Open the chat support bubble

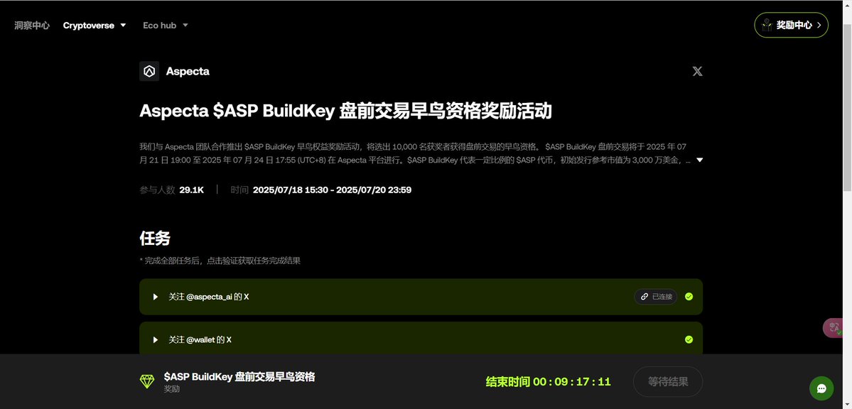click(821, 388)
